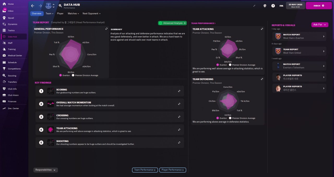Switch to the Player tab
334x177 pixels.
pyautogui.click(x=60, y=14)
